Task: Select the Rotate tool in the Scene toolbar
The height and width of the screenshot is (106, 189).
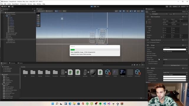Action: [38, 19]
